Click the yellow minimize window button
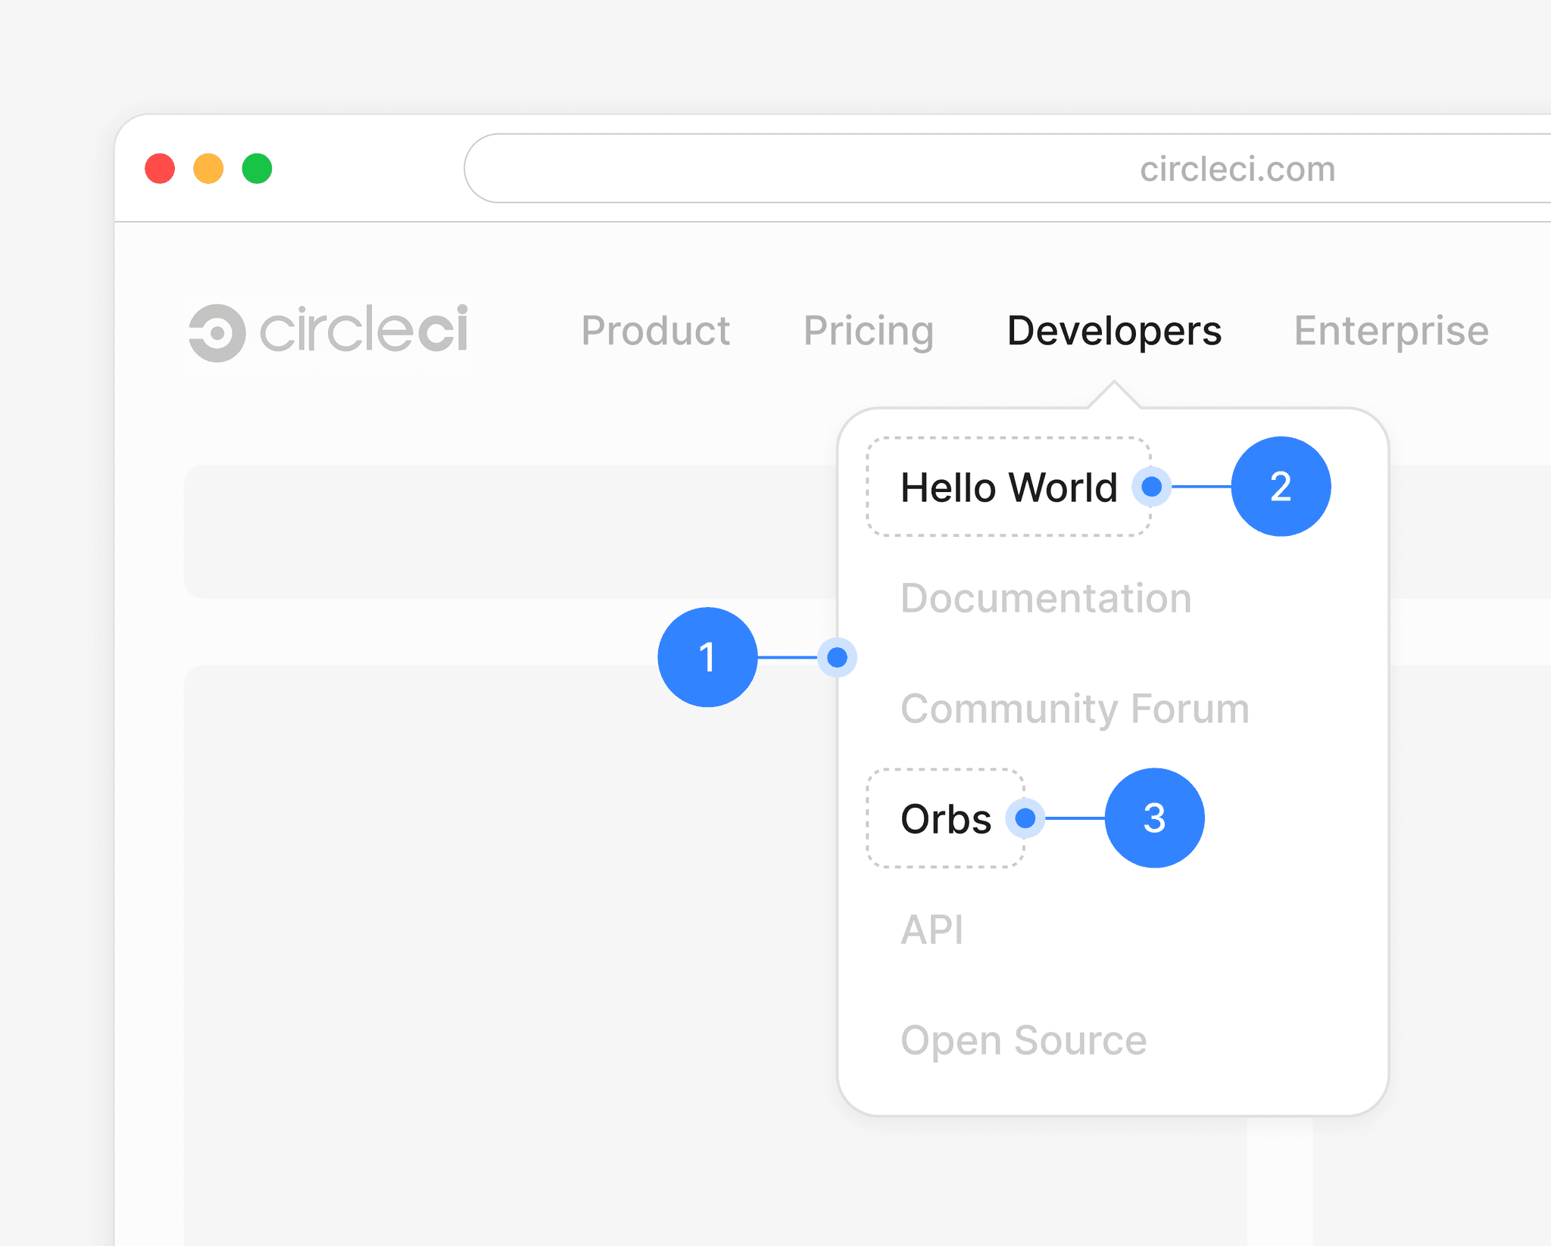The image size is (1551, 1246). 208,168
